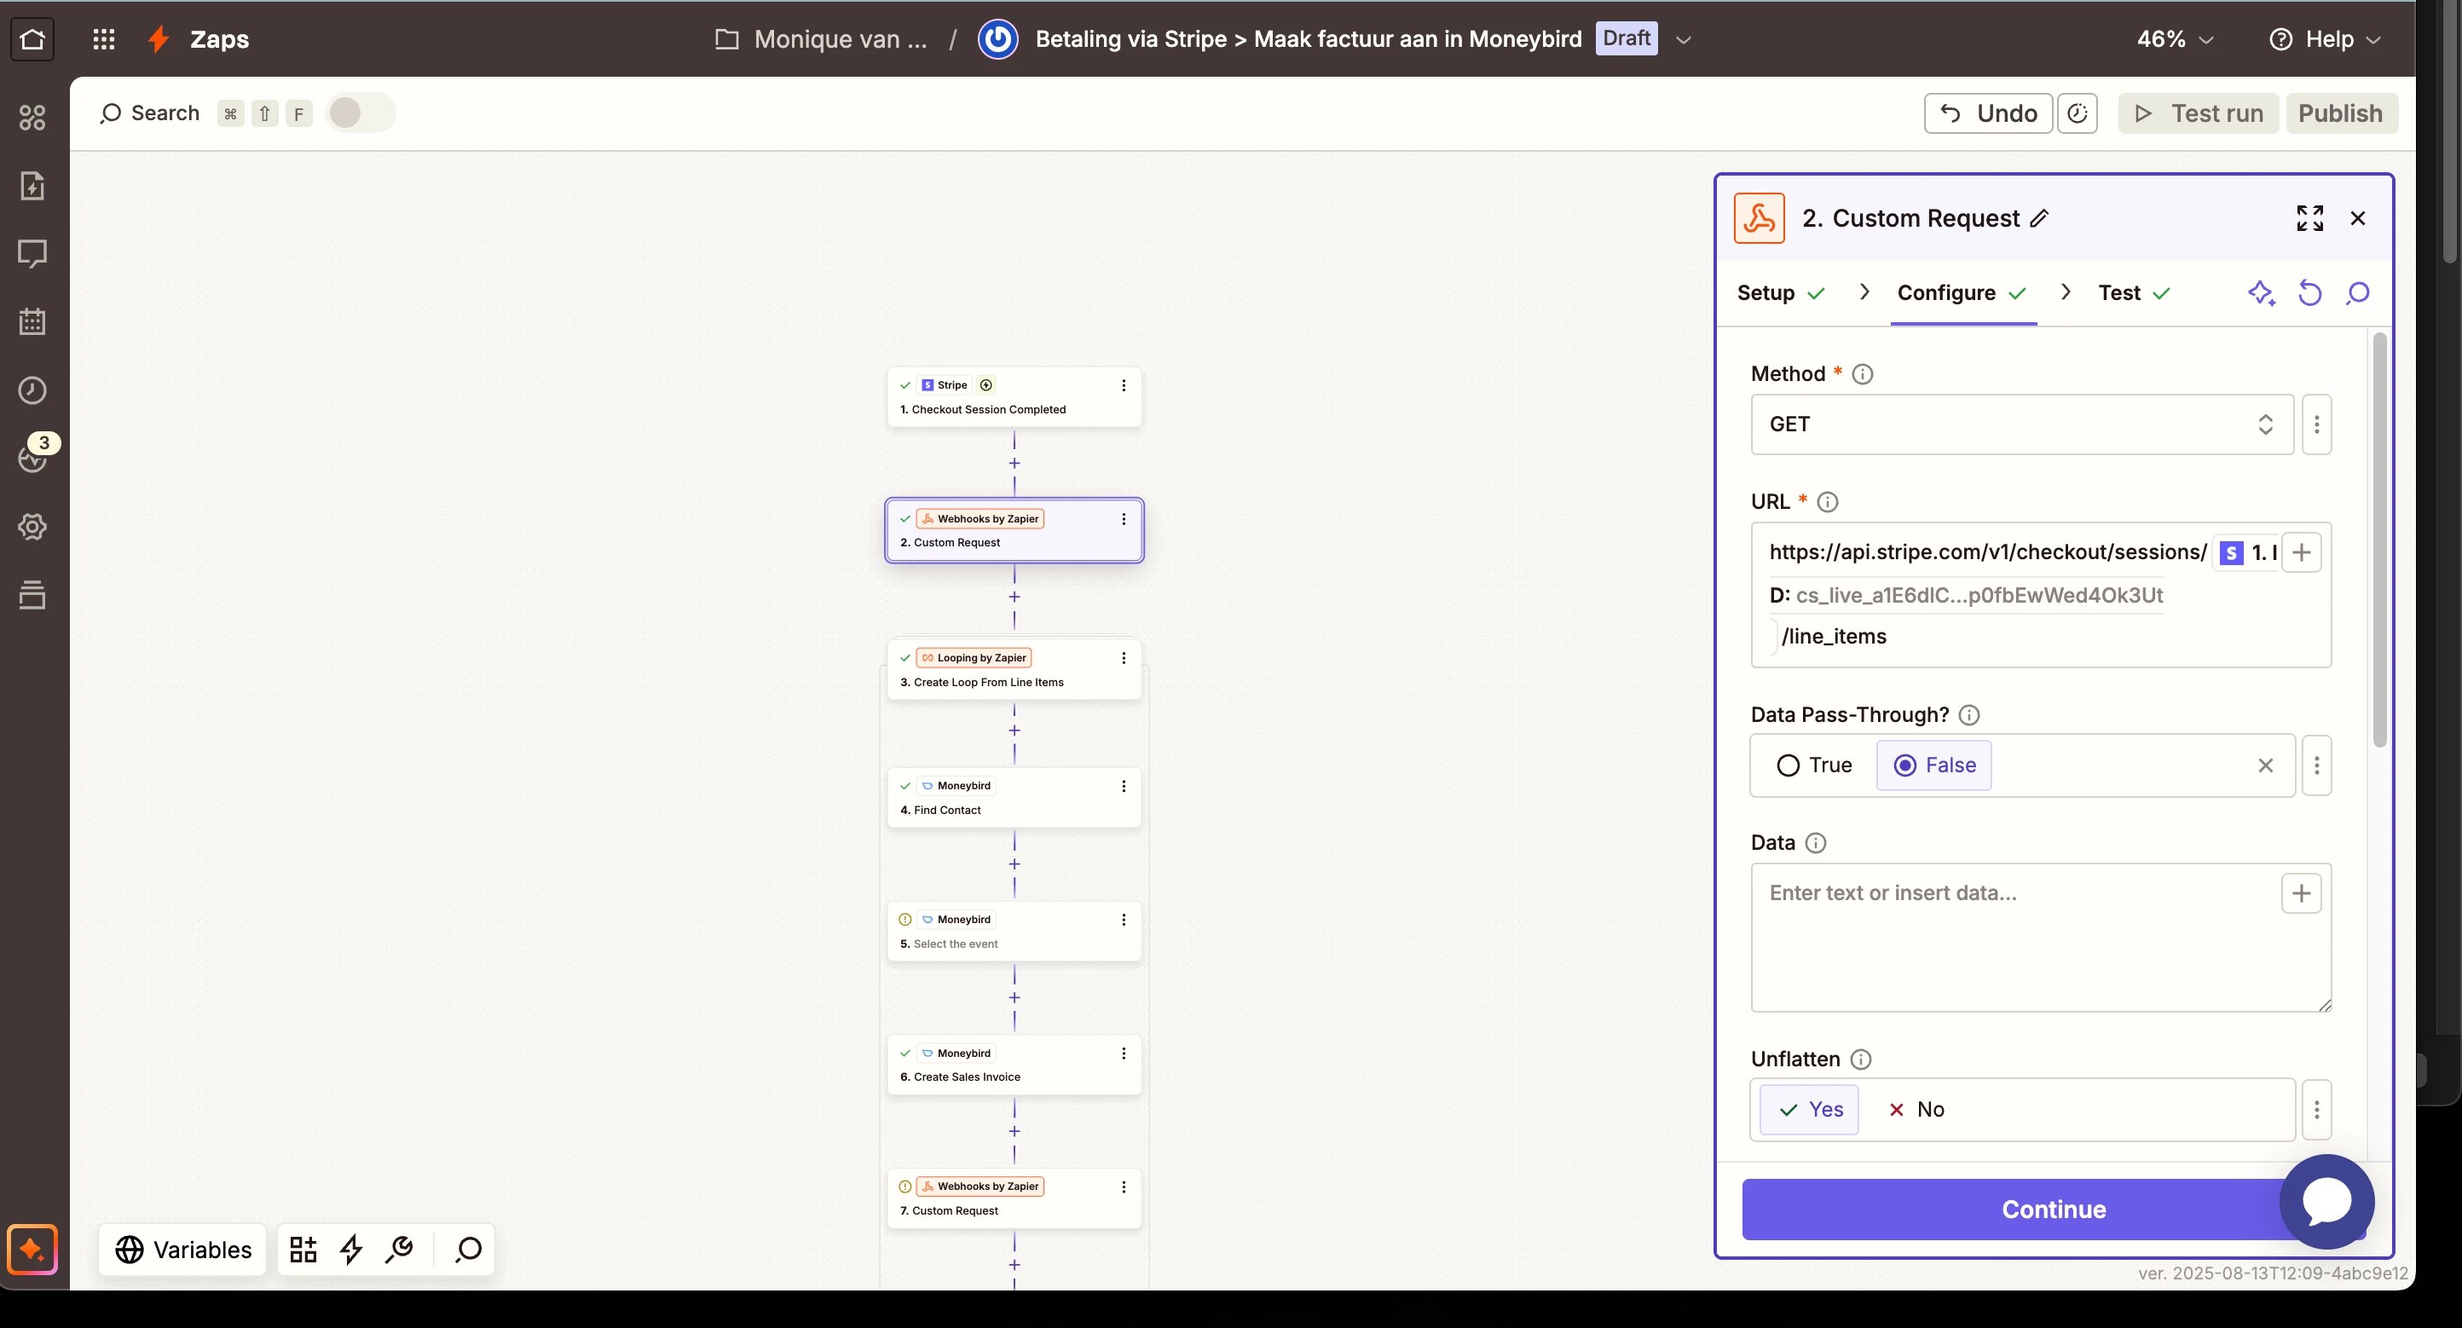This screenshot has height=1328, width=2462.
Task: Select the Create Loop From Line Items step
Action: tap(1014, 670)
